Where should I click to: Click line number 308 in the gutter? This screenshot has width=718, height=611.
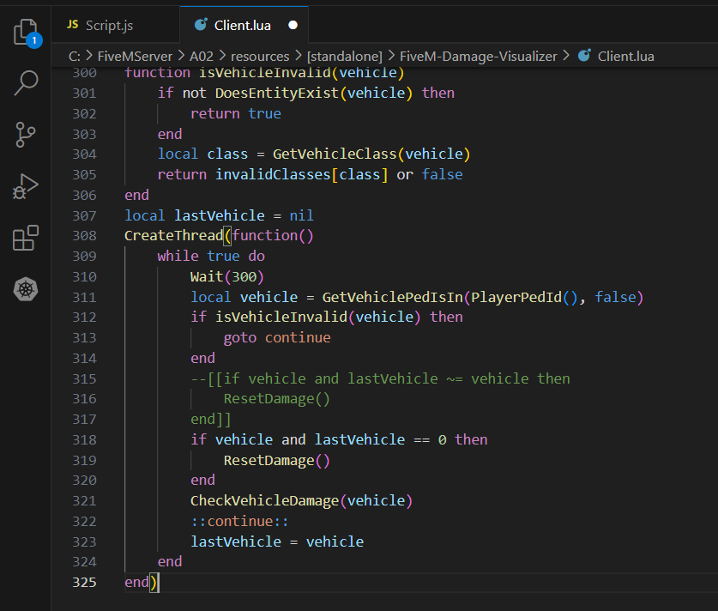84,235
